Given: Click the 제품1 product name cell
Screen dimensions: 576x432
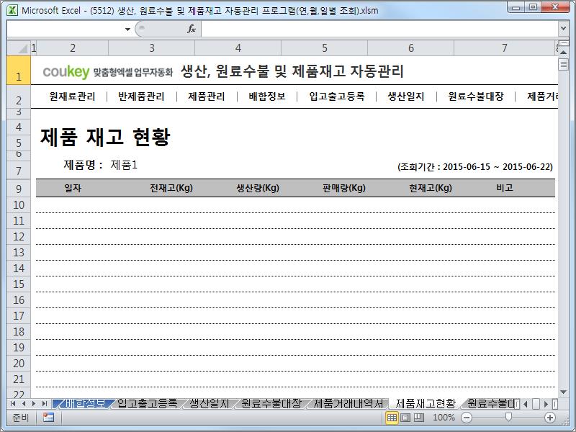Looking at the screenshot, I should [124, 165].
